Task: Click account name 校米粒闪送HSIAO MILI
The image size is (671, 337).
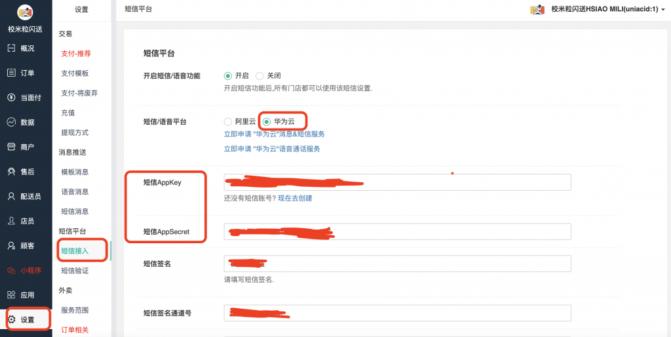Action: coord(604,9)
